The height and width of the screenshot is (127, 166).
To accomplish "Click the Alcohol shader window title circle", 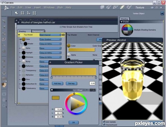I will pyautogui.click(x=19, y=22).
